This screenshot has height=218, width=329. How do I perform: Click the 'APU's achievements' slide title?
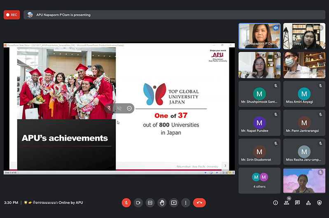tap(65, 138)
